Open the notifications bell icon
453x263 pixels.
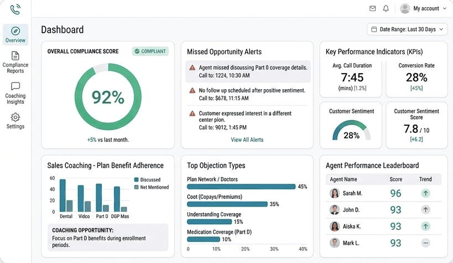(x=386, y=9)
